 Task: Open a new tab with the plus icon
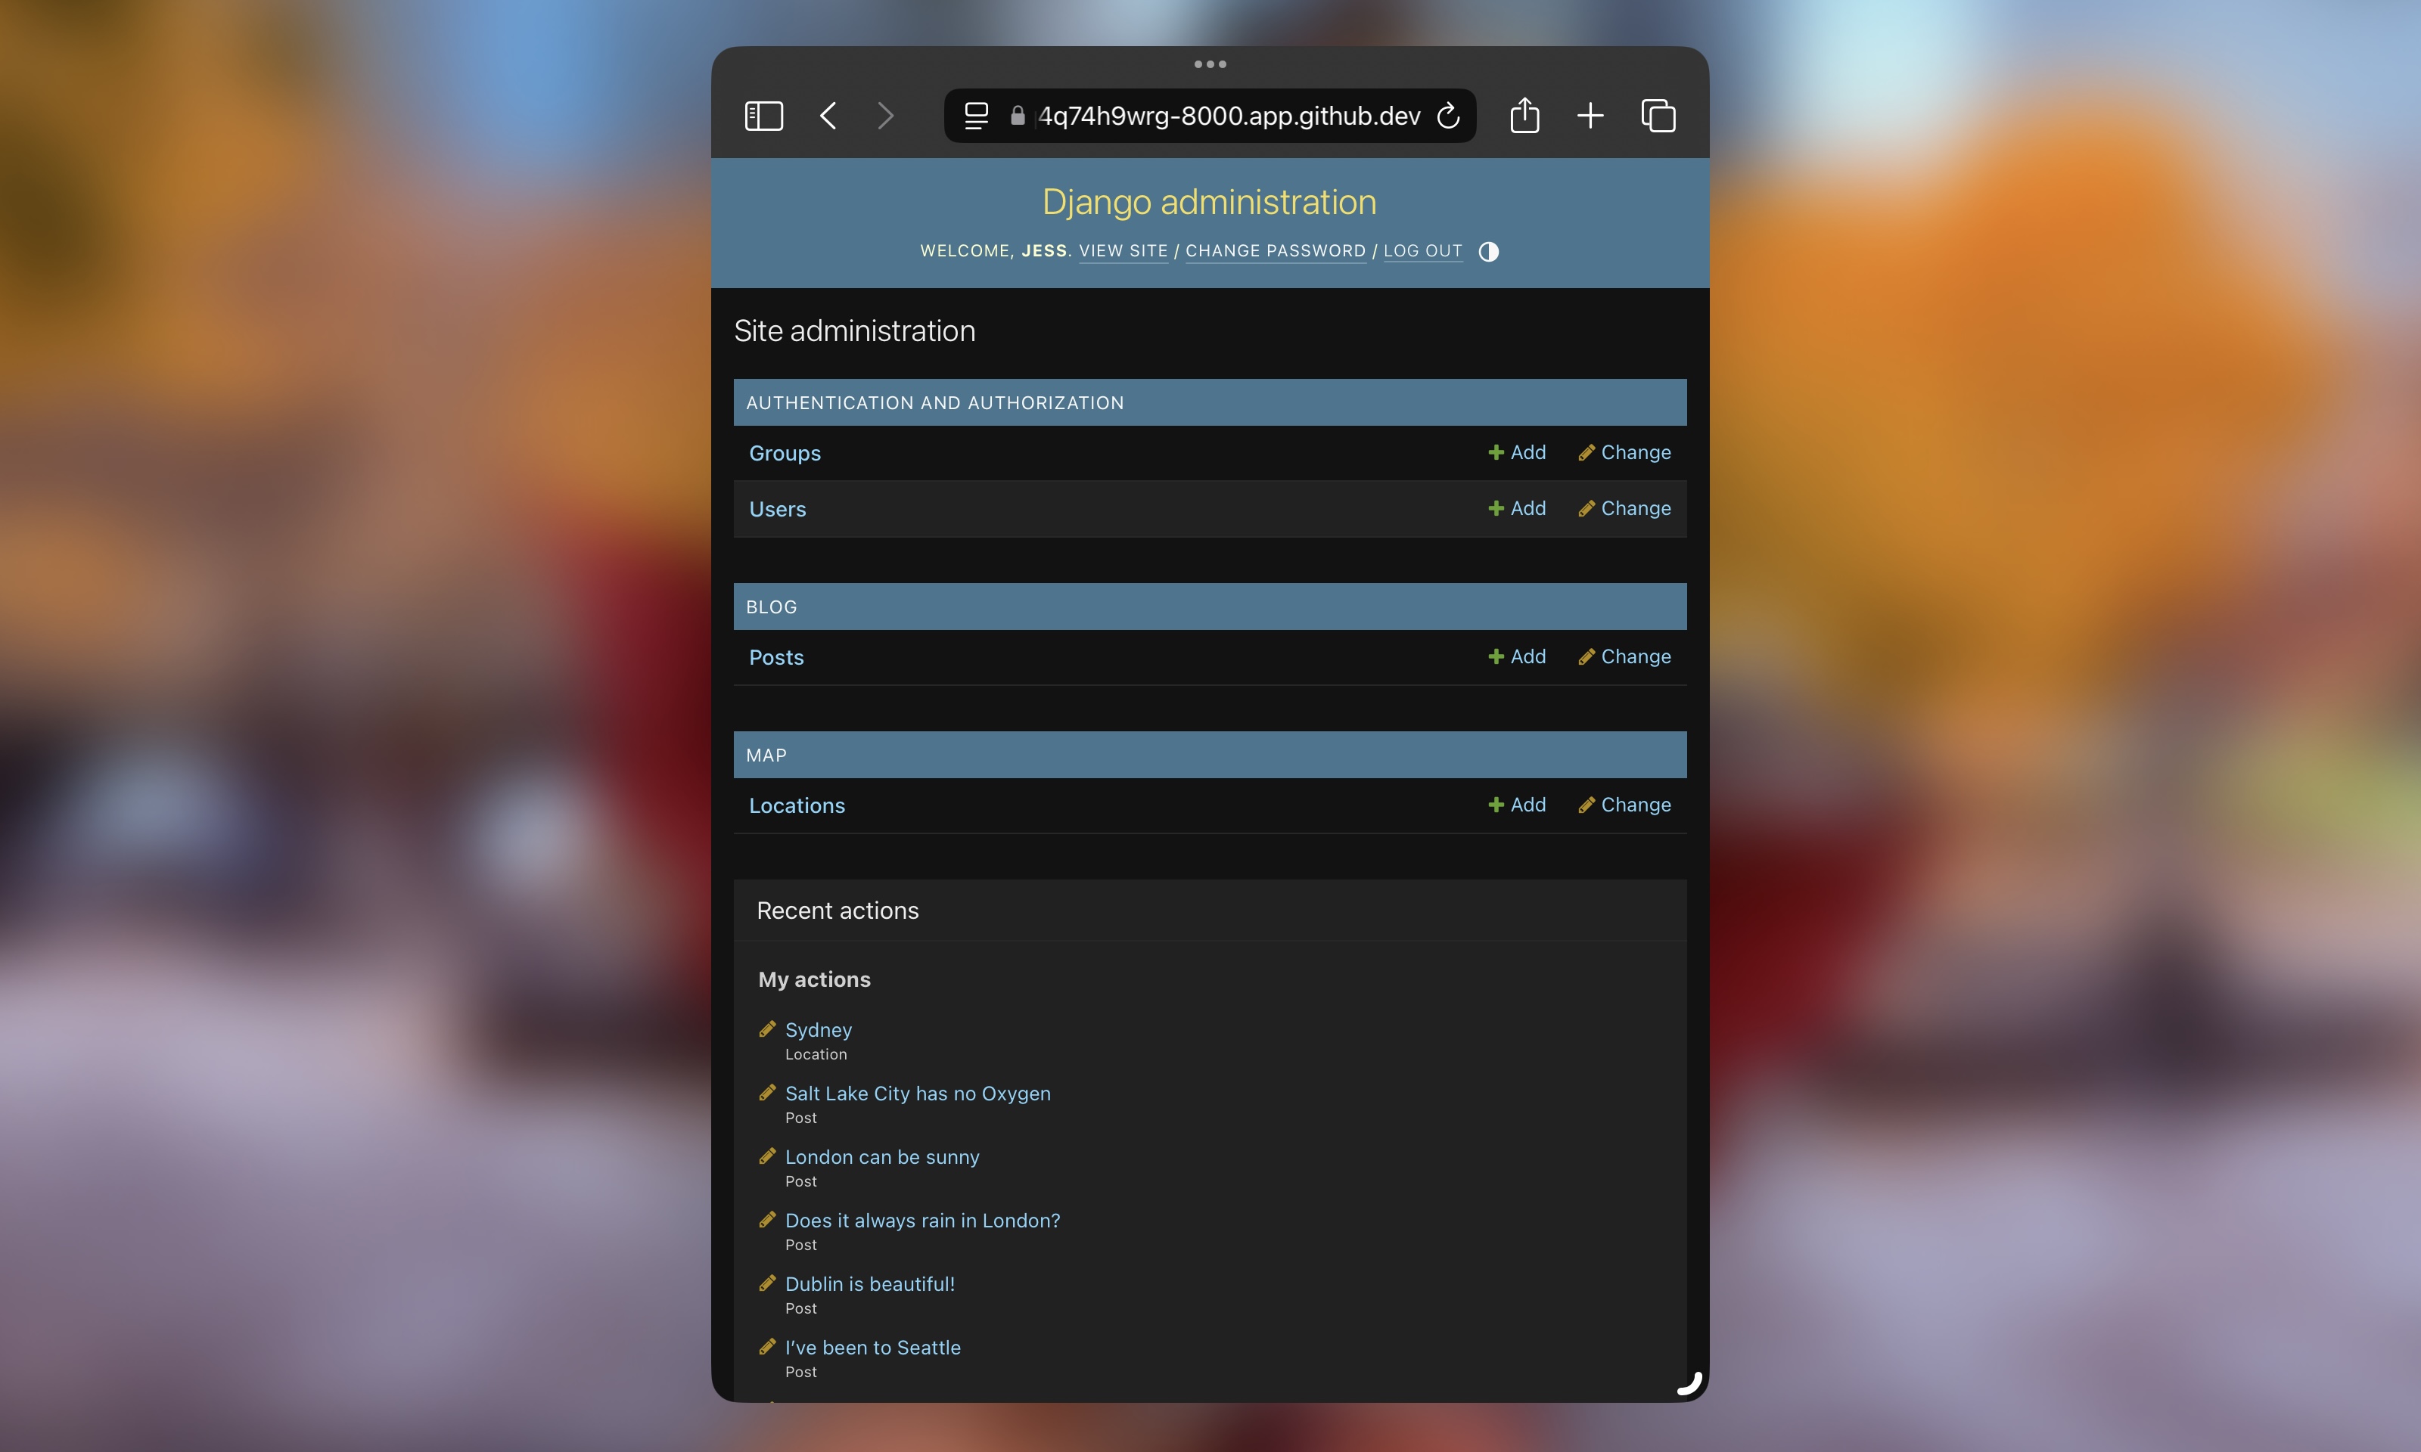pyautogui.click(x=1590, y=116)
